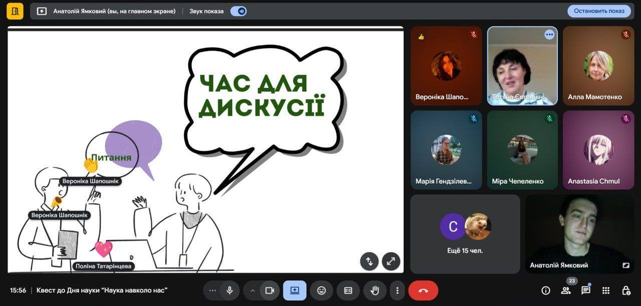Image resolution: width=641 pixels, height=306 pixels.
Task: Open options on Тетяна Євгенівна's tile
Action: [549, 34]
